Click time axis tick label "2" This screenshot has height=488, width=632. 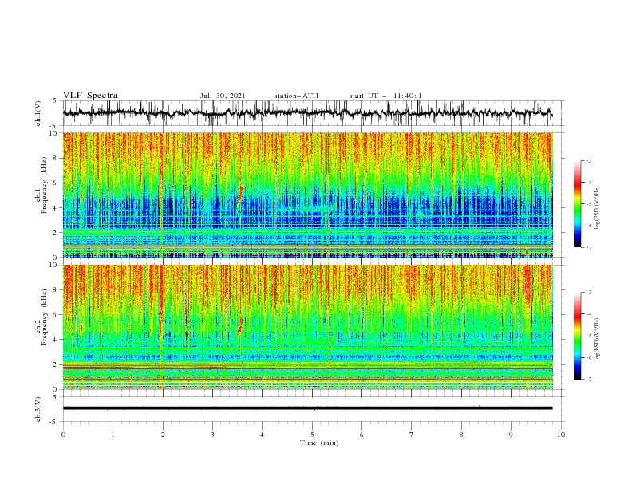(x=163, y=435)
